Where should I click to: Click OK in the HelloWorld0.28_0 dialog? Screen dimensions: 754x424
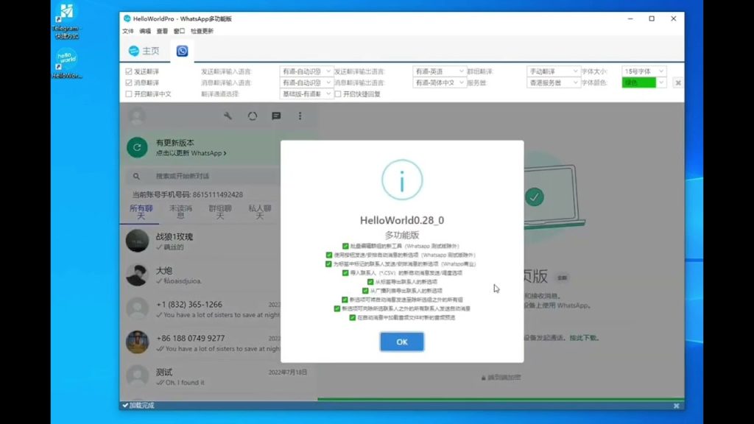click(x=402, y=342)
